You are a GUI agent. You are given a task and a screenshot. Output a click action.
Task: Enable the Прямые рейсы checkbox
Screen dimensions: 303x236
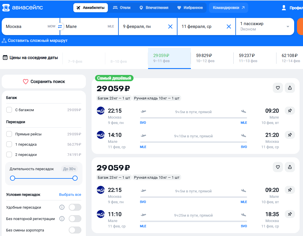(9, 134)
